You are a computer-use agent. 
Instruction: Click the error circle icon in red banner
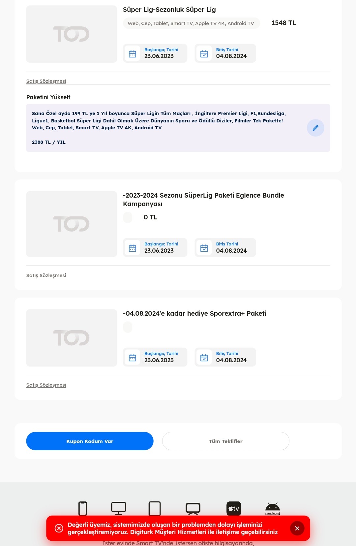tap(59, 528)
